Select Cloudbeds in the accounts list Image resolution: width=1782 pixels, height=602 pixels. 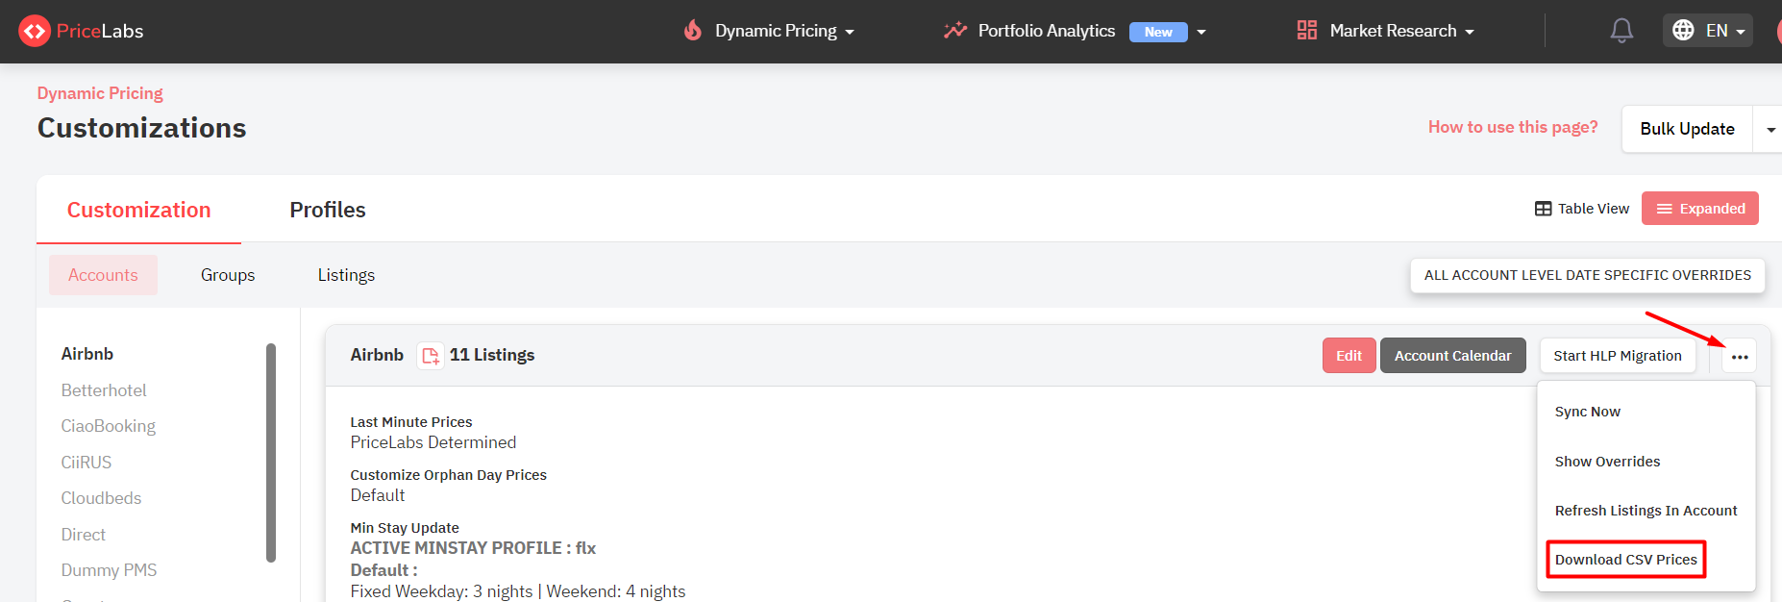pos(101,498)
